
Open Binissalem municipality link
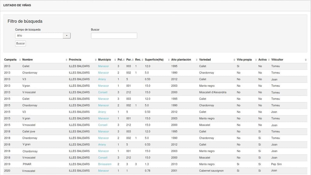point(105,164)
